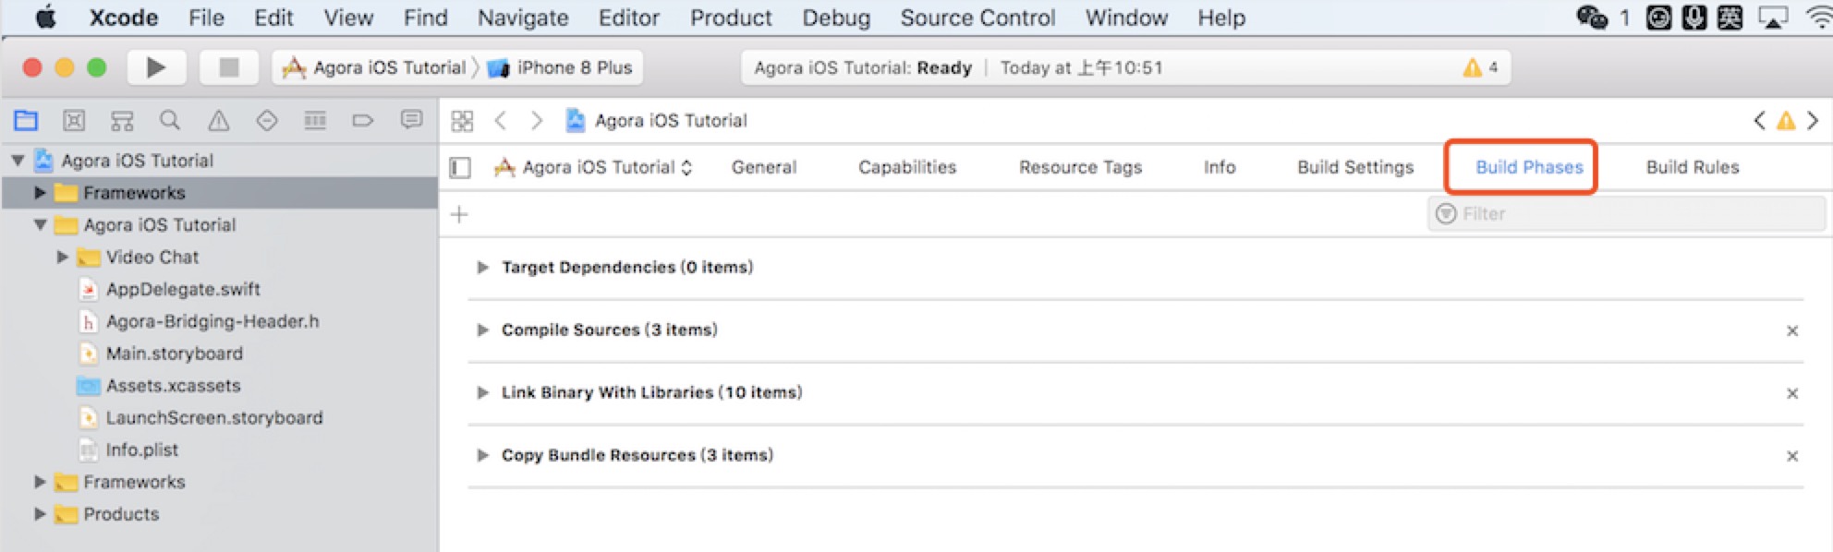Screen dimensions: 1833x552
Task: Jump to next issue arrow
Action: point(1813,121)
